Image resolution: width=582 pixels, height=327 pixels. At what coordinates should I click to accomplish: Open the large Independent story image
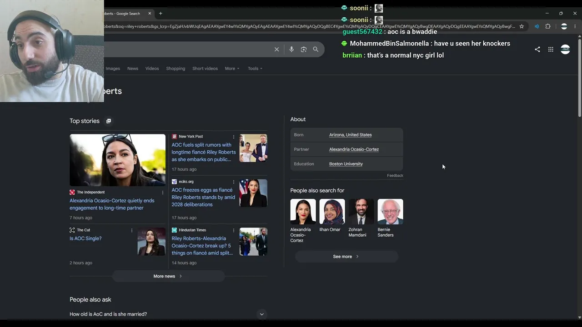coord(118,160)
